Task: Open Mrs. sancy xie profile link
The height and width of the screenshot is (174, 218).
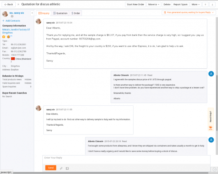Action: click(16, 13)
